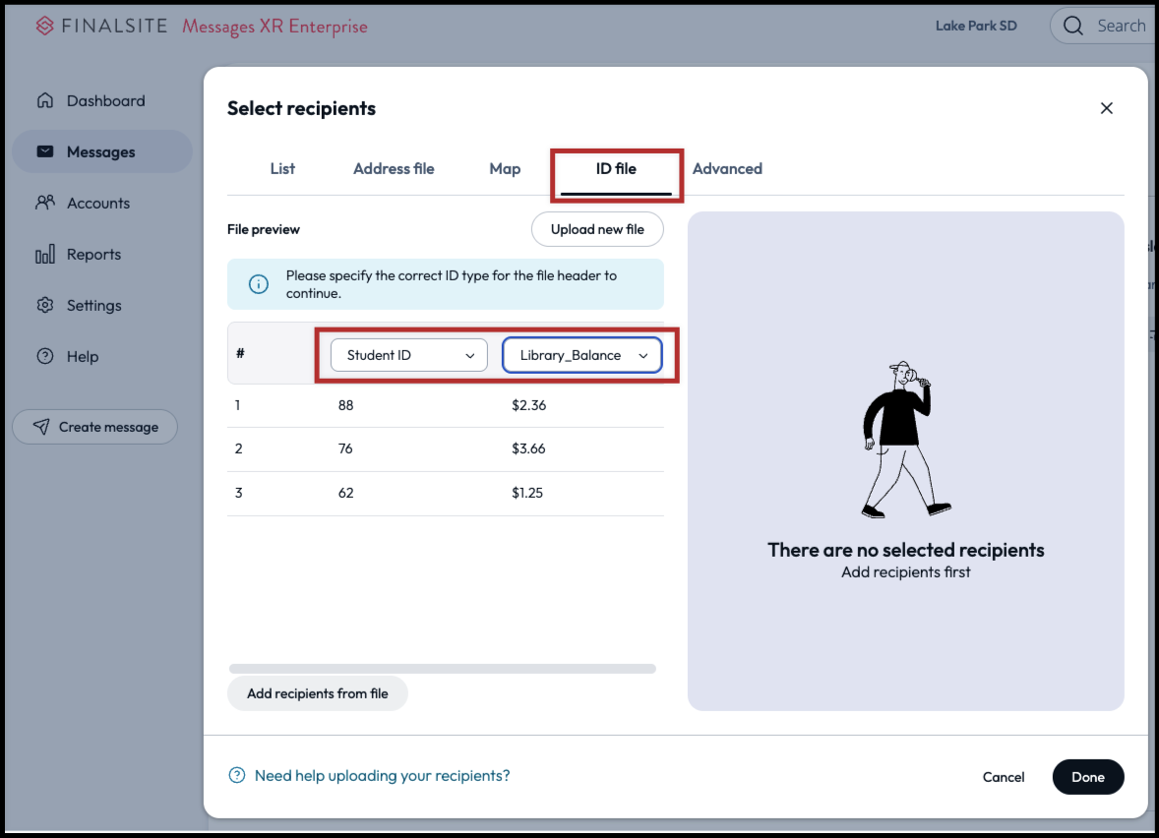Screen dimensions: 1159x838
Task: Click the file preview horizontal scrollbar
Action: pos(443,669)
